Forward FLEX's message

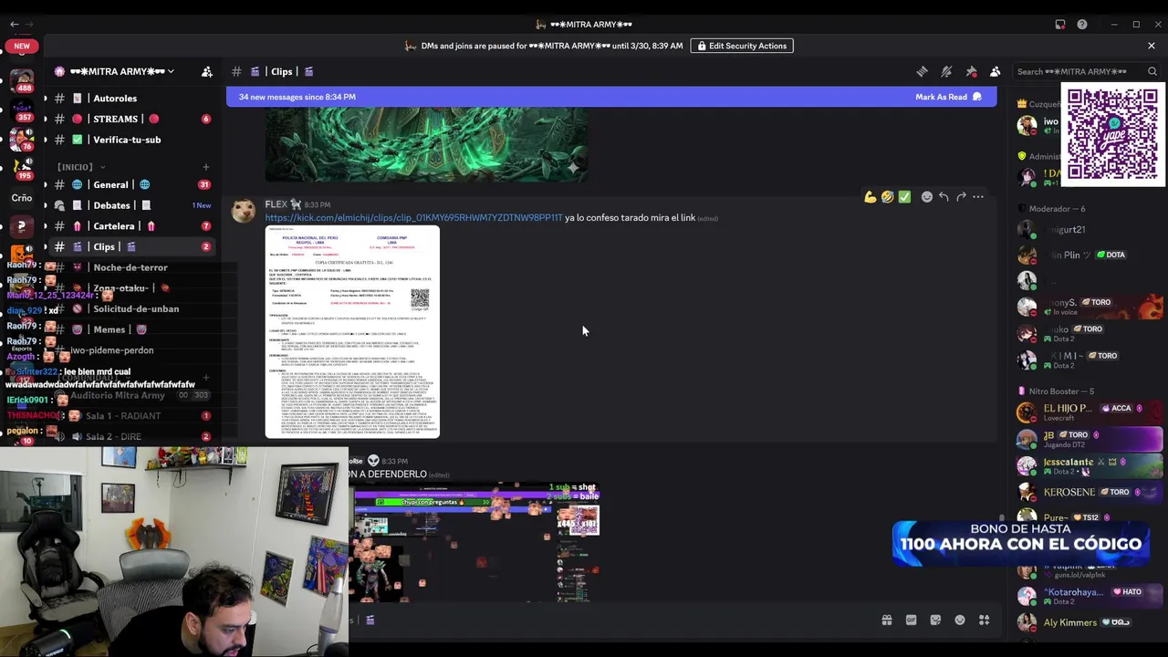(961, 197)
